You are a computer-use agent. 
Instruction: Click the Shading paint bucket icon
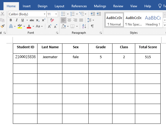coord(63,26)
